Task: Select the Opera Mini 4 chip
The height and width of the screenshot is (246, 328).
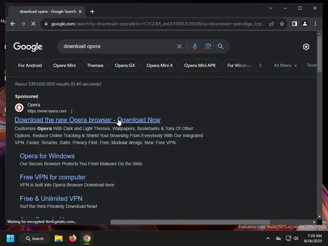Action: tap(160, 65)
